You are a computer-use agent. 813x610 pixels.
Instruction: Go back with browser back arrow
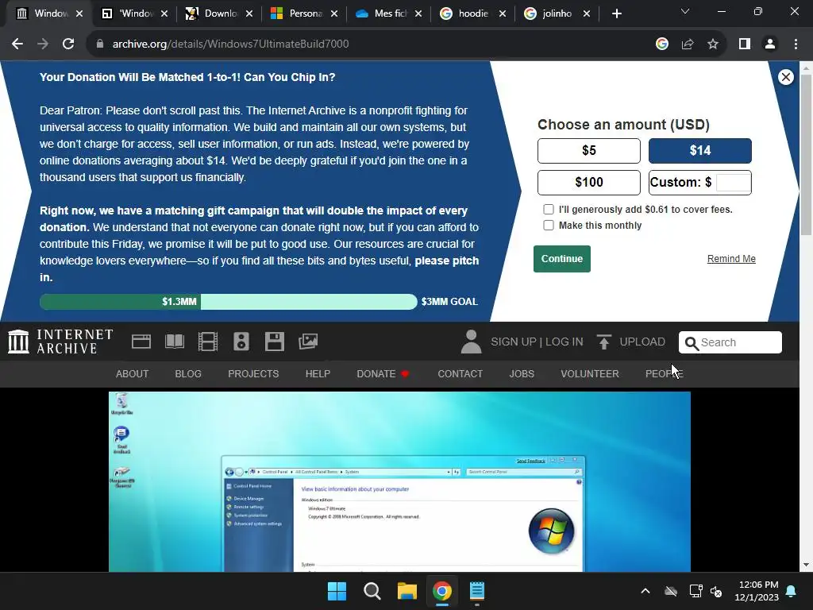coord(17,44)
